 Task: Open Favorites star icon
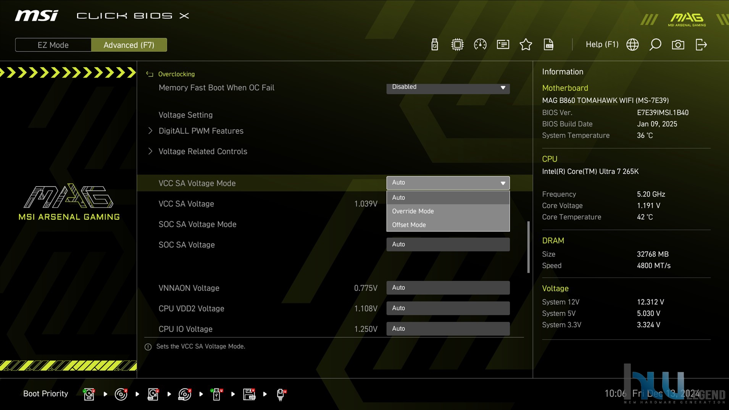pos(526,45)
